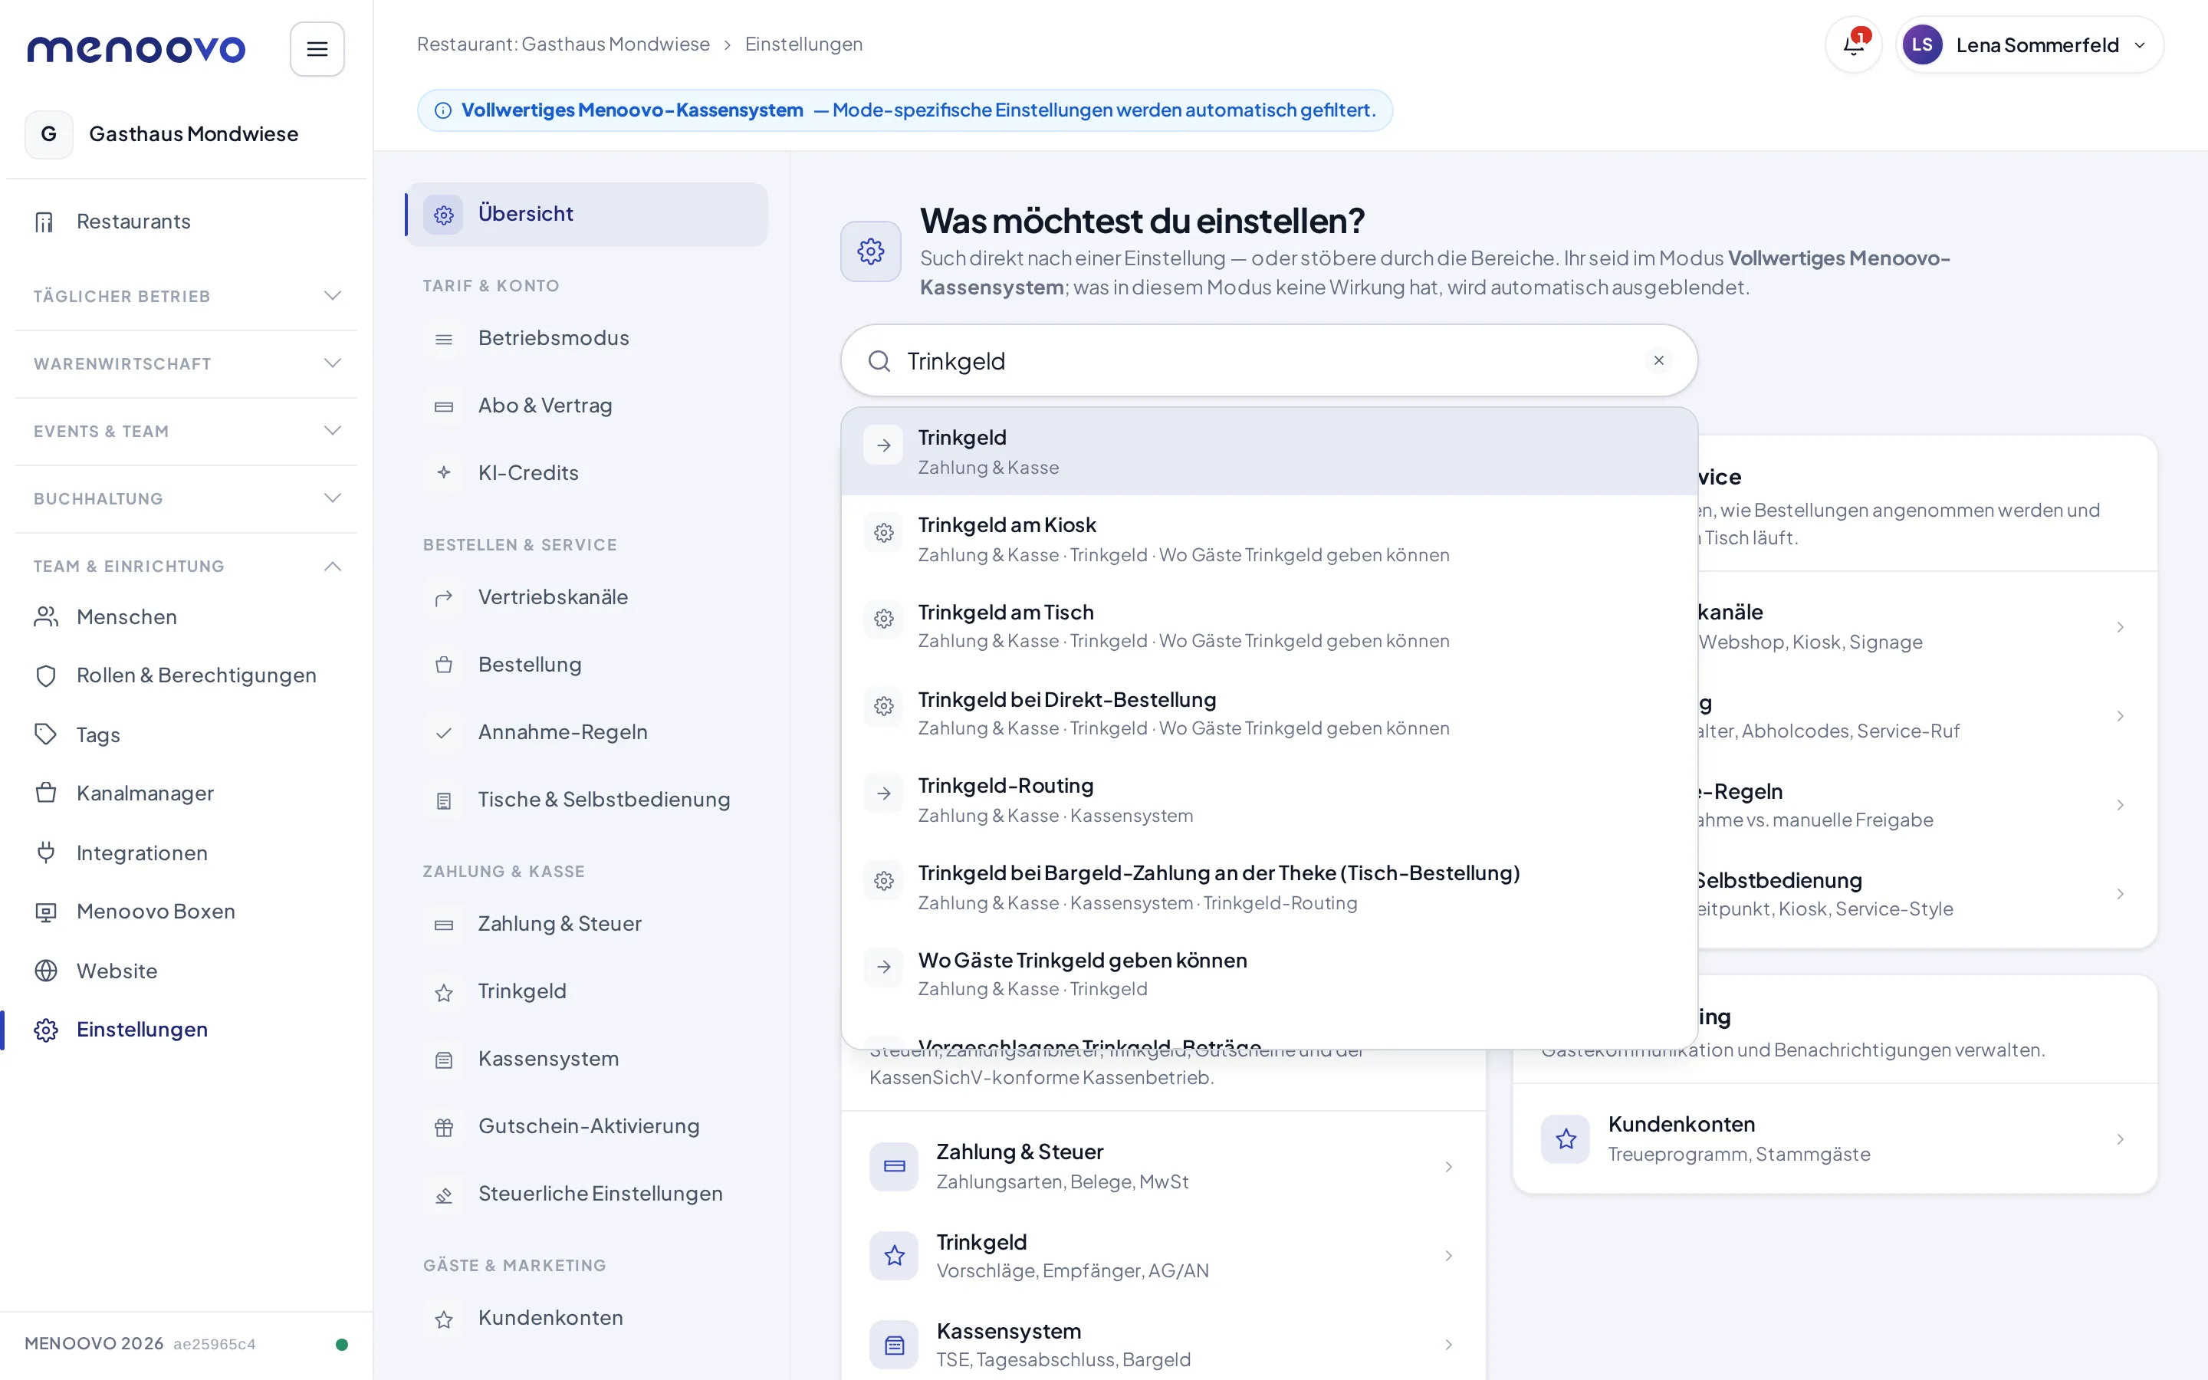Open Menoovo Boxen
Image resolution: width=2208 pixels, height=1380 pixels.
click(x=186, y=911)
